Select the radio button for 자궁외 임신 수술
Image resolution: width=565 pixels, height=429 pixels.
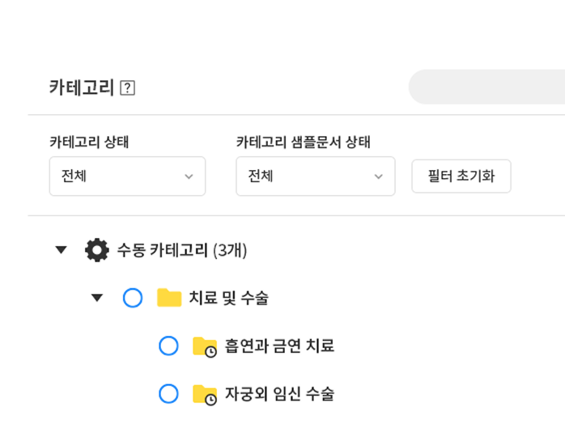[x=168, y=393]
